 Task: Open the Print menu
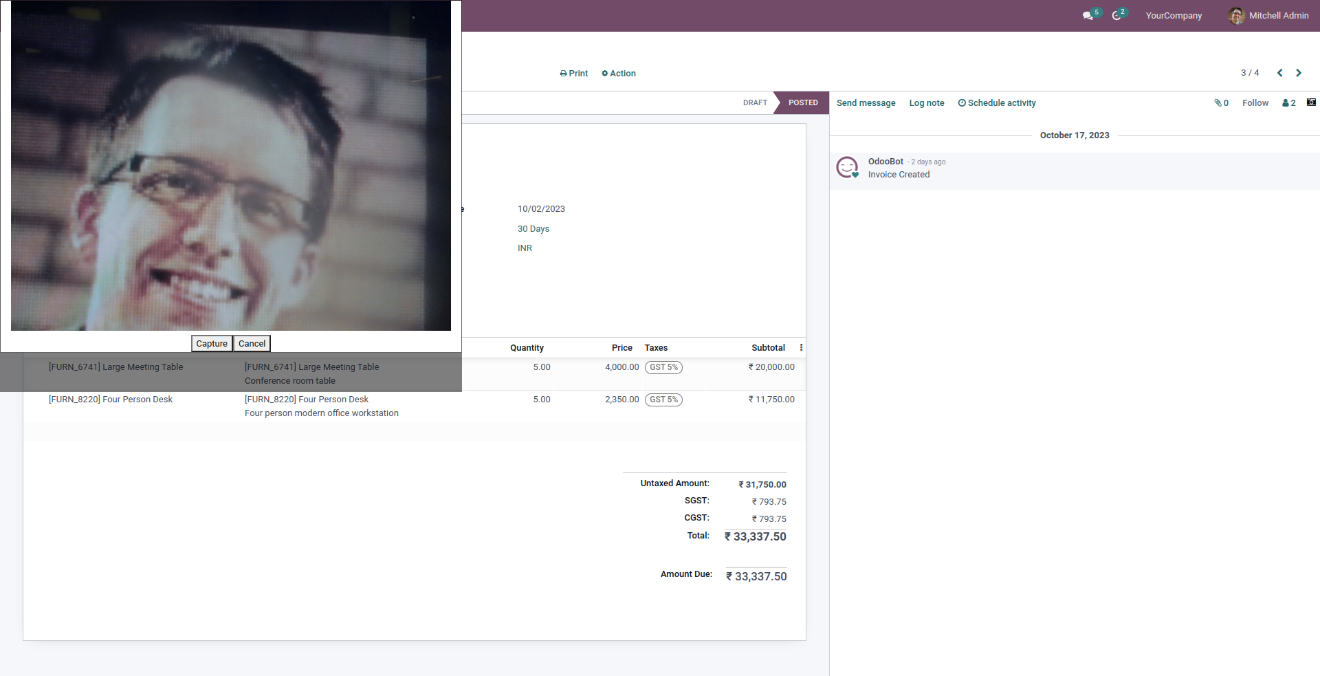pyautogui.click(x=574, y=74)
